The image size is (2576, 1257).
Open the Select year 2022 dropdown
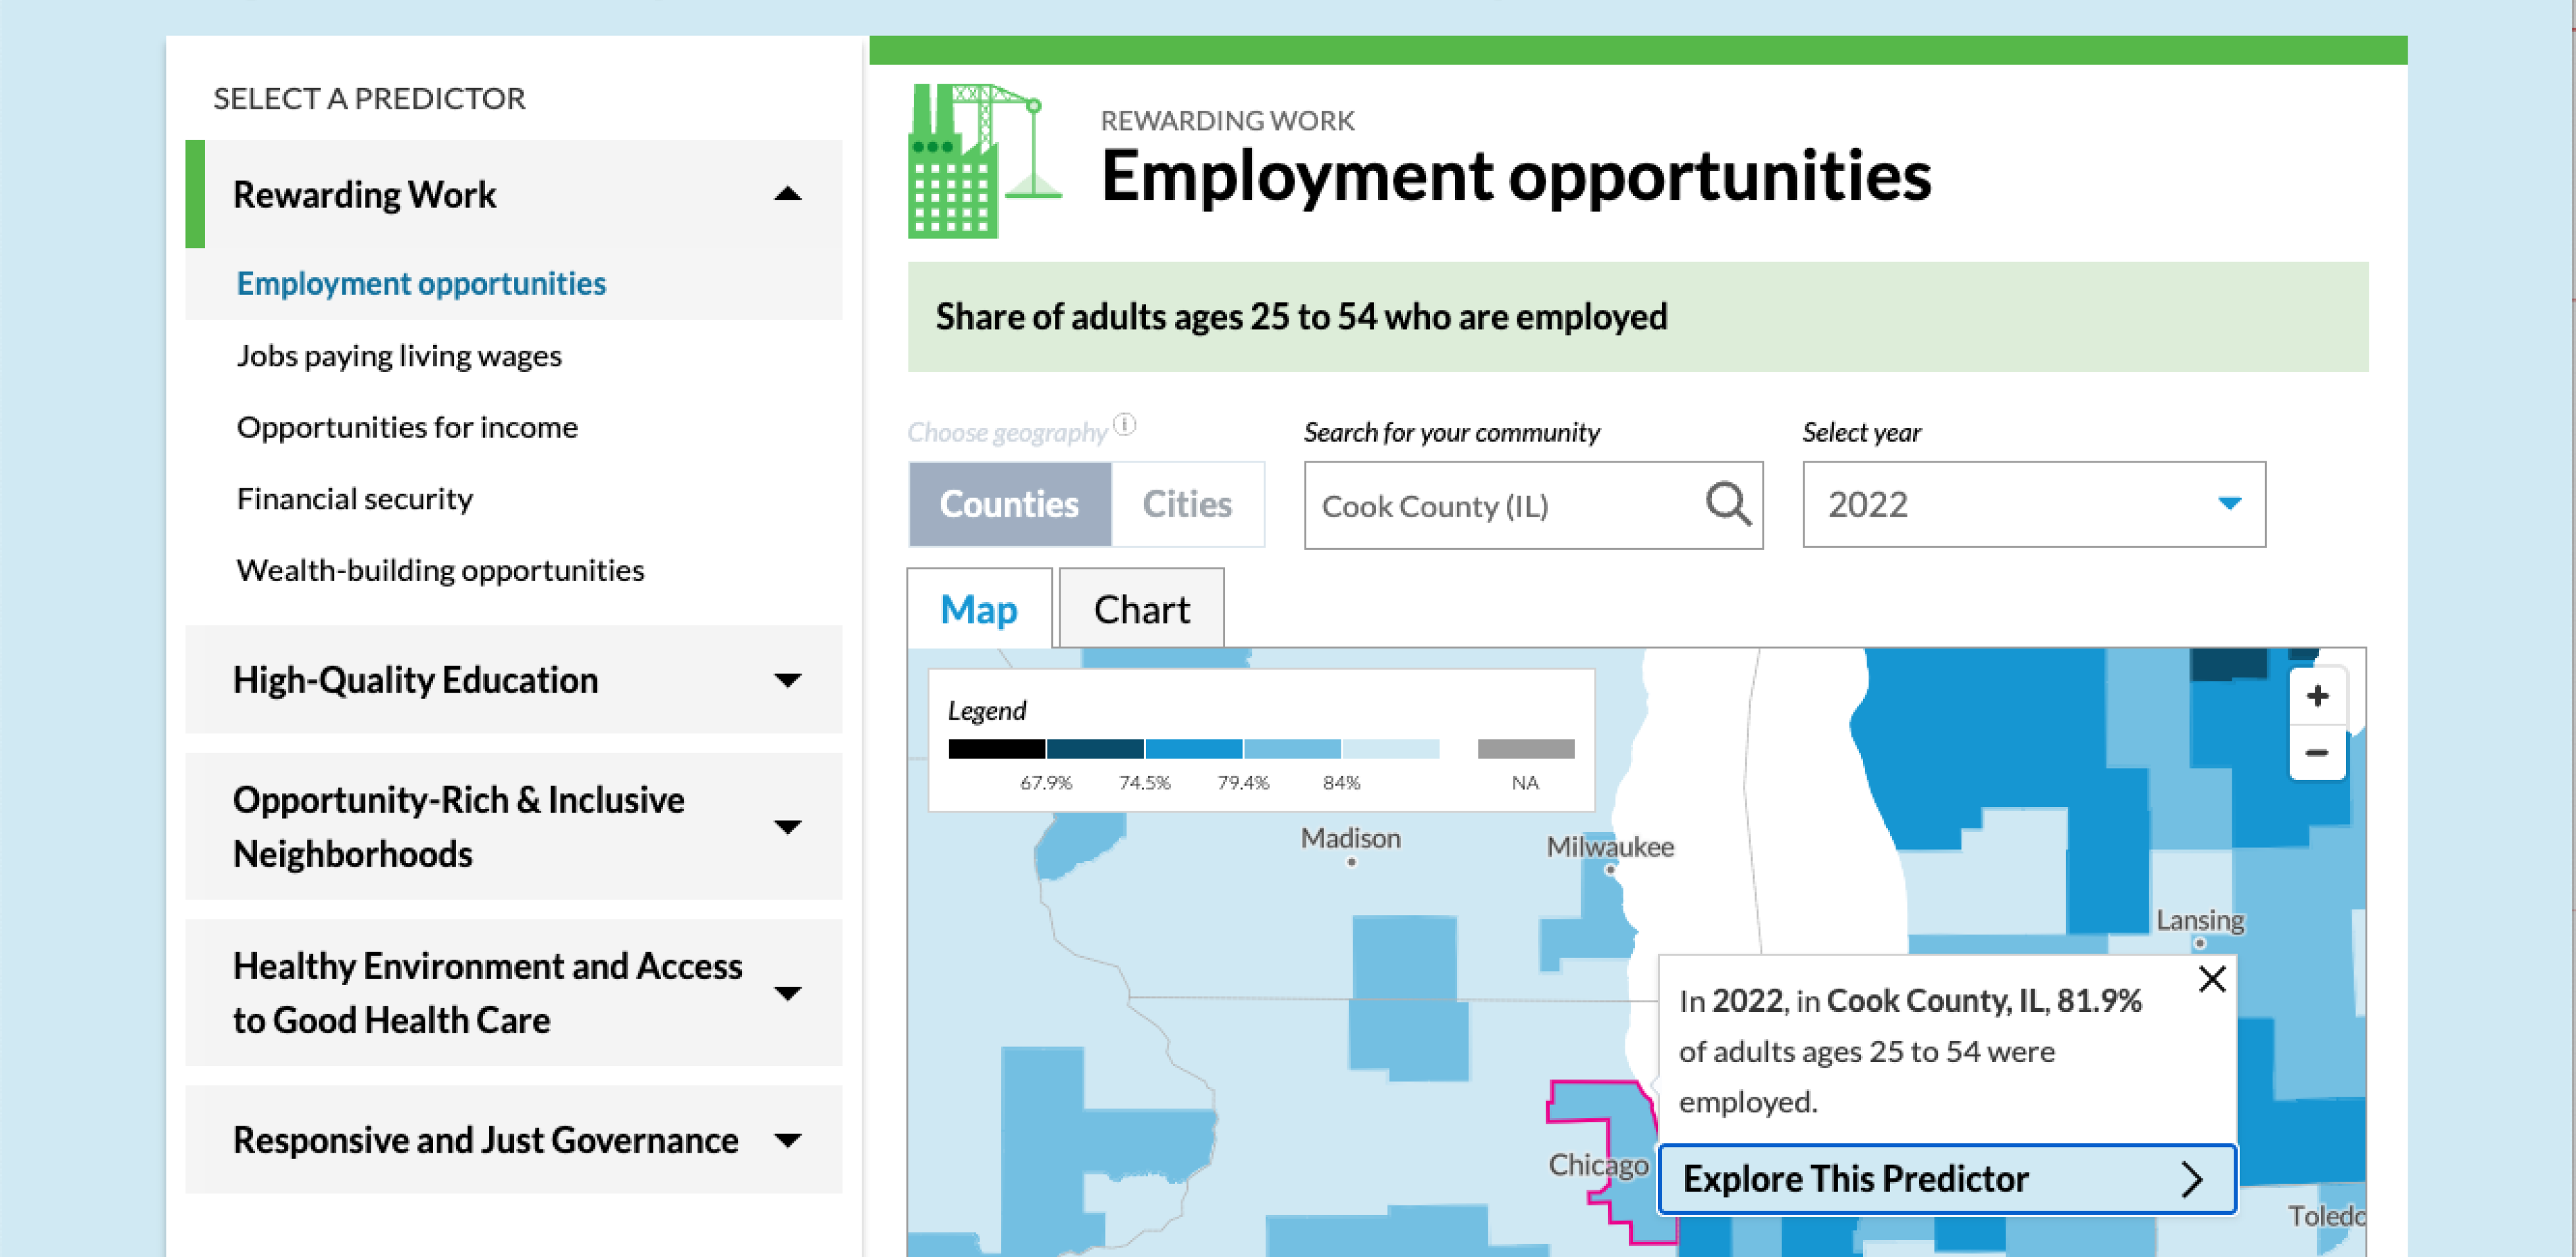pos(2033,504)
